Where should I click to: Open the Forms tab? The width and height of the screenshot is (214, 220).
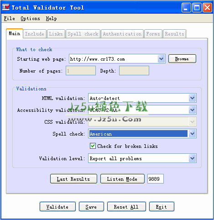[x=153, y=34]
